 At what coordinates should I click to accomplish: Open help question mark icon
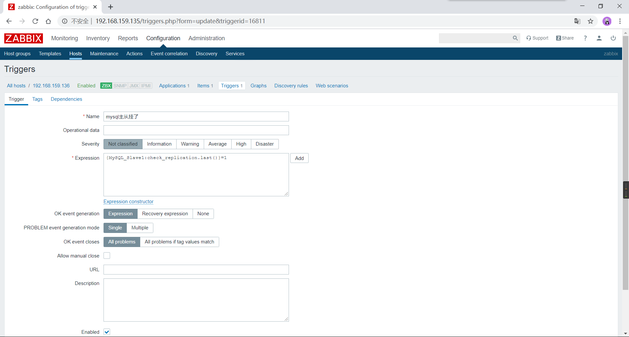[x=585, y=38]
